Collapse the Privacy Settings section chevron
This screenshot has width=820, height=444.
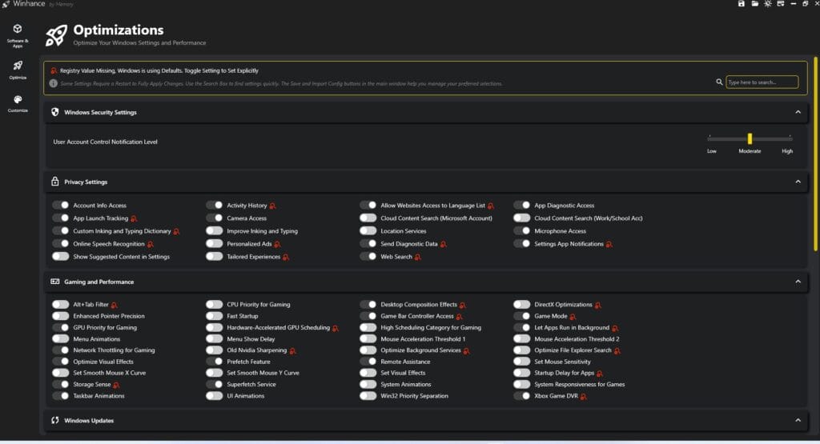point(798,182)
